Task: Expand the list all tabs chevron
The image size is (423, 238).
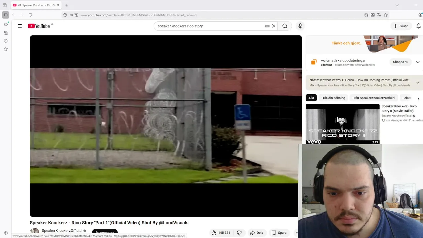Action: tap(397, 5)
